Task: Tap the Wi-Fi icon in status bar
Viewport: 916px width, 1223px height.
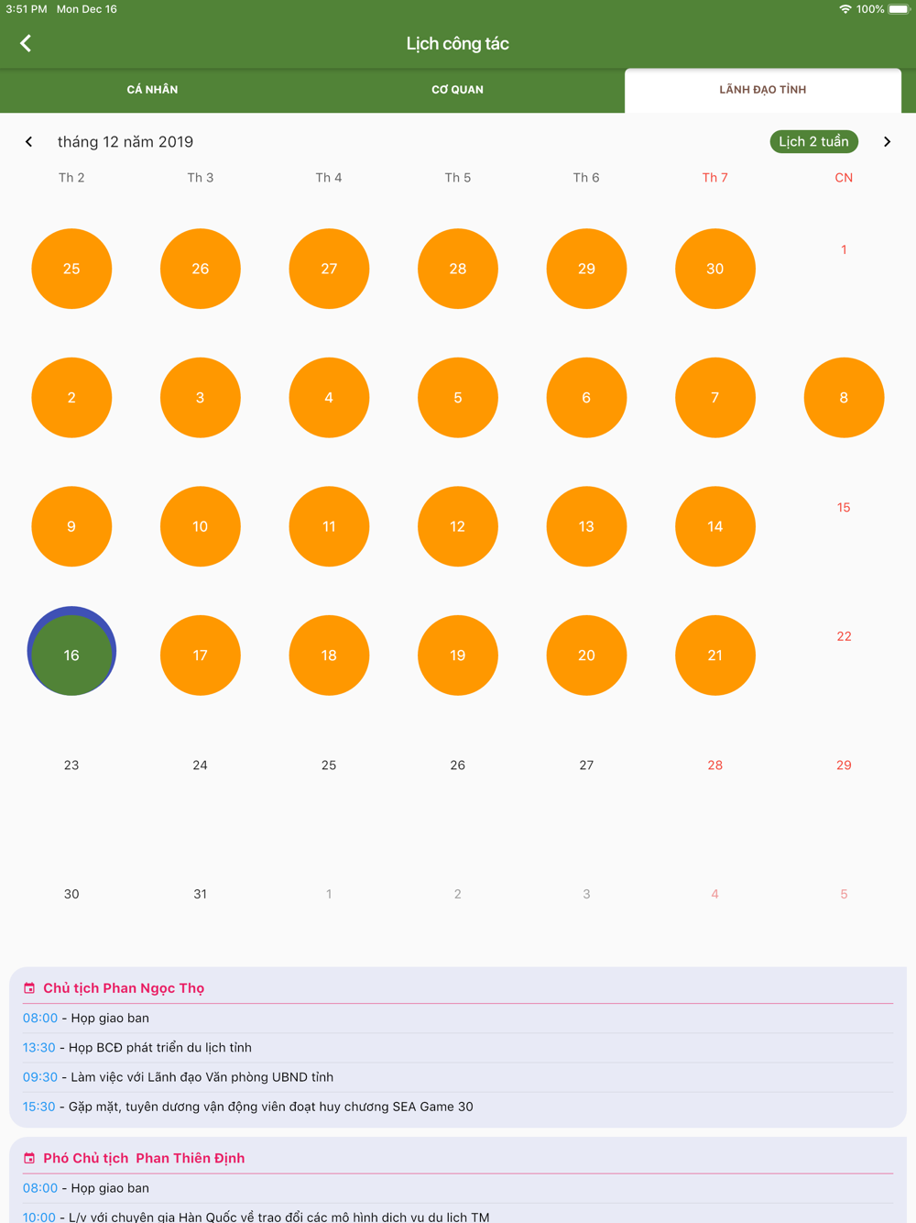Action: coord(845,9)
